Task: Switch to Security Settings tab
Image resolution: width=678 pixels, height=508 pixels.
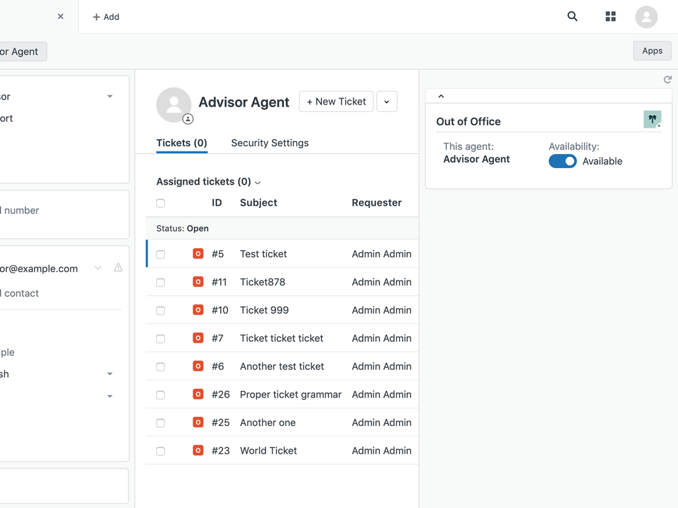Action: coord(269,143)
